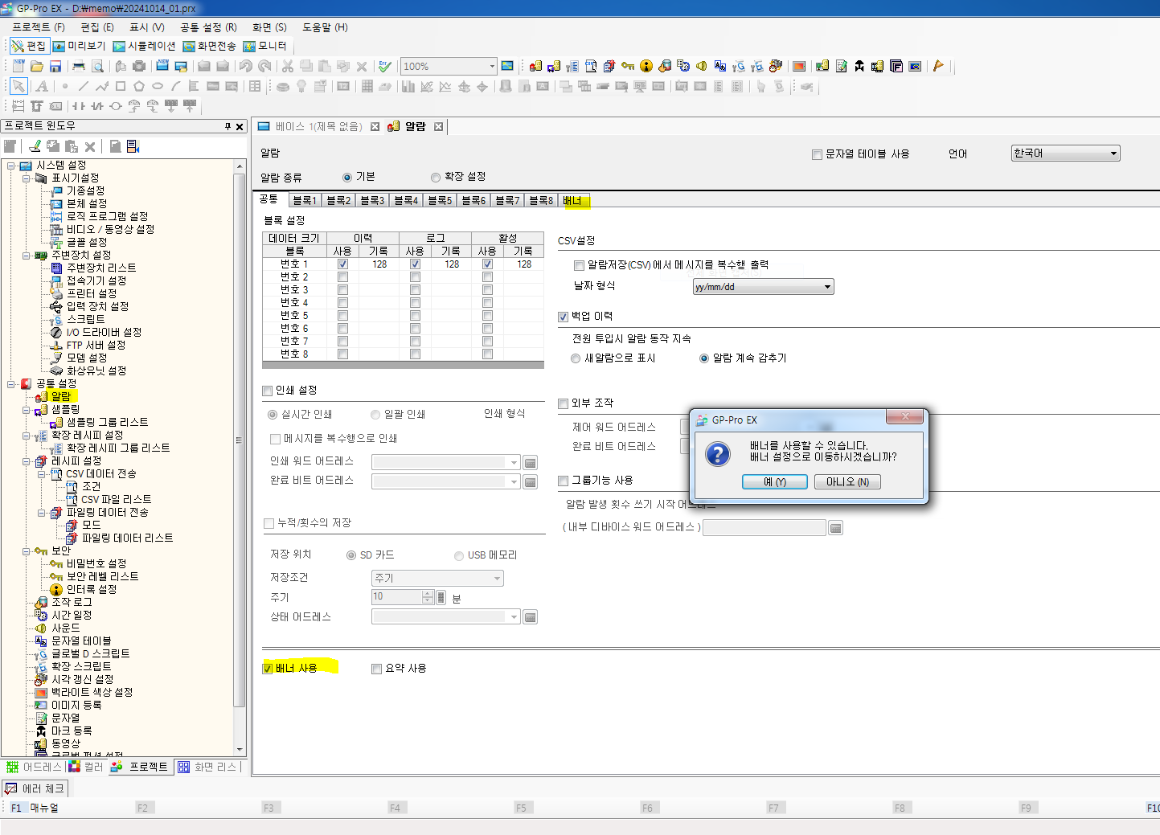The width and height of the screenshot is (1160, 835).
Task: Click 아니오(N) in GP-Pro EX dialog
Action: pos(847,482)
